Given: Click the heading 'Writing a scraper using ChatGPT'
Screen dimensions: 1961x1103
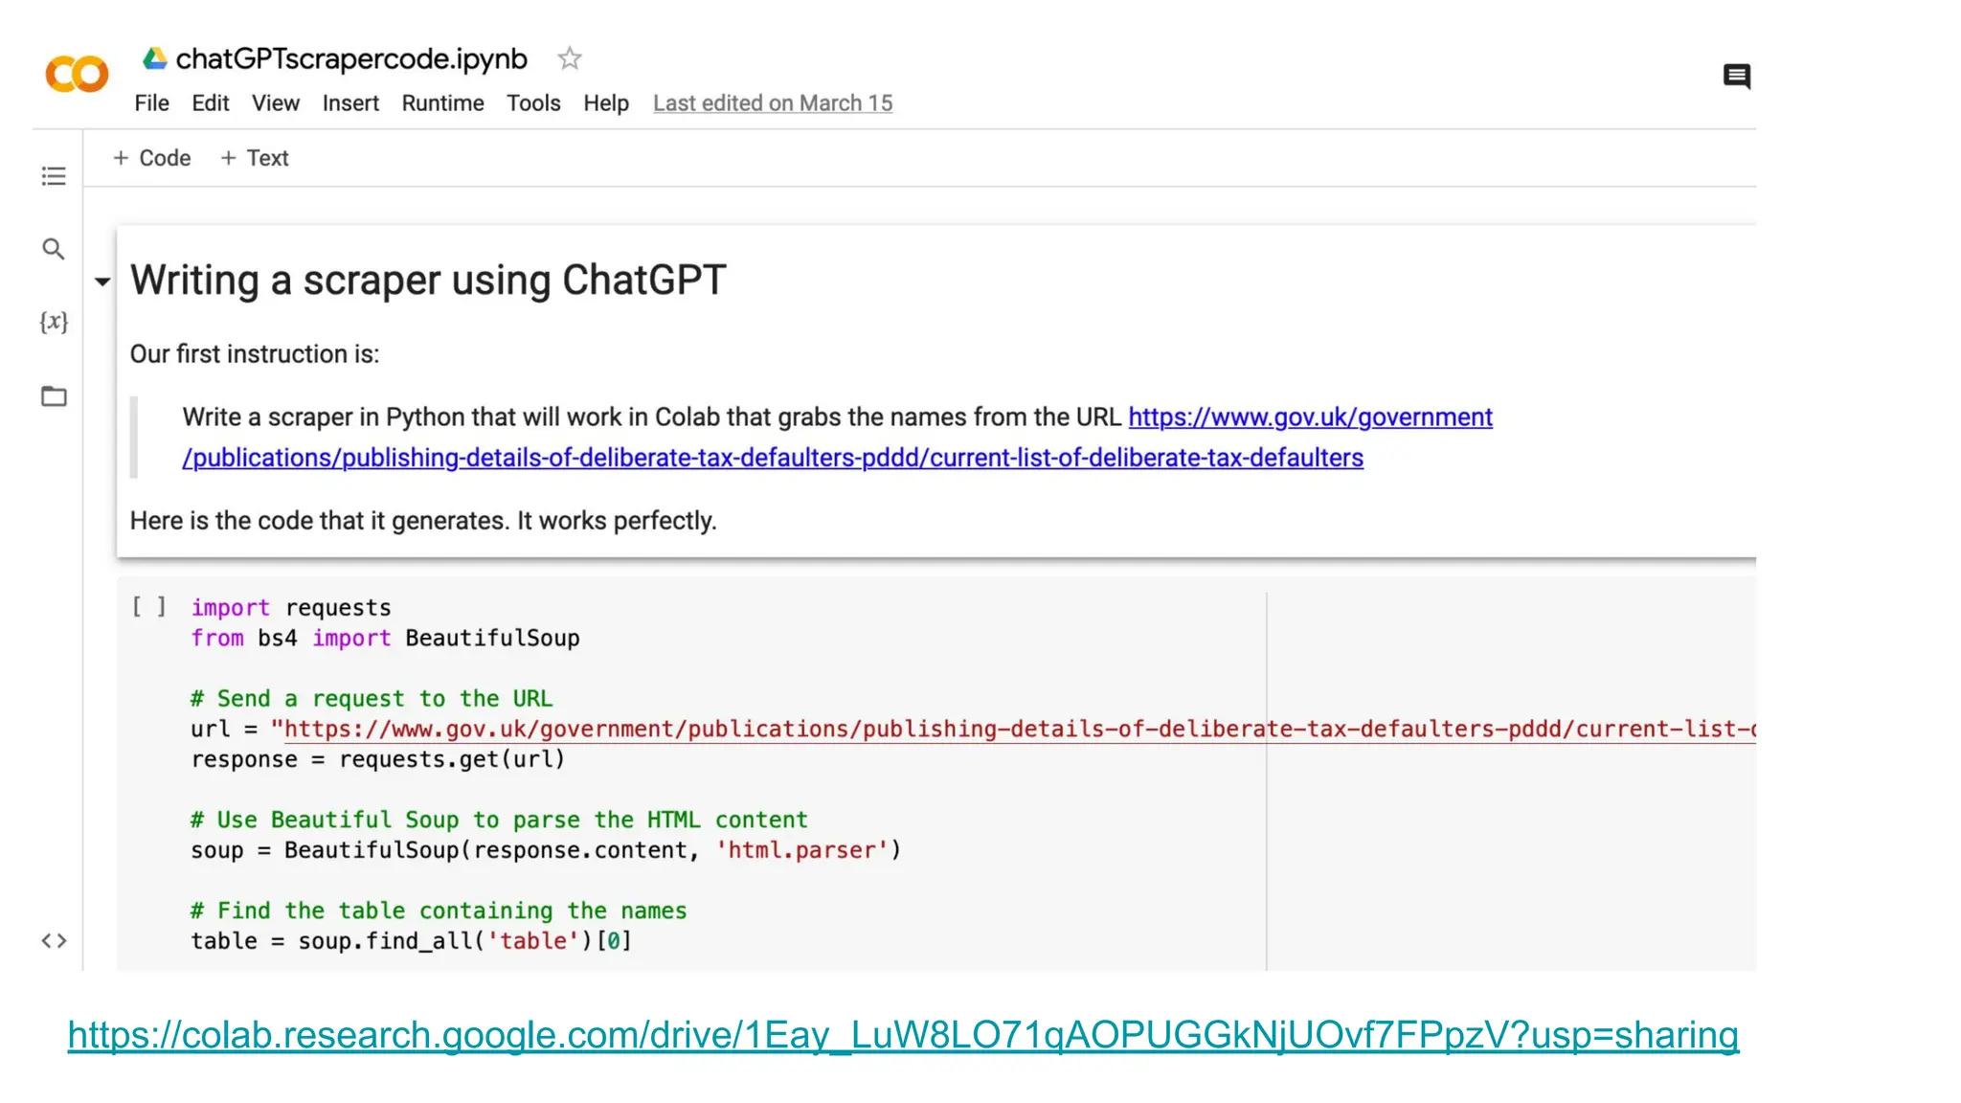Looking at the screenshot, I should point(428,281).
